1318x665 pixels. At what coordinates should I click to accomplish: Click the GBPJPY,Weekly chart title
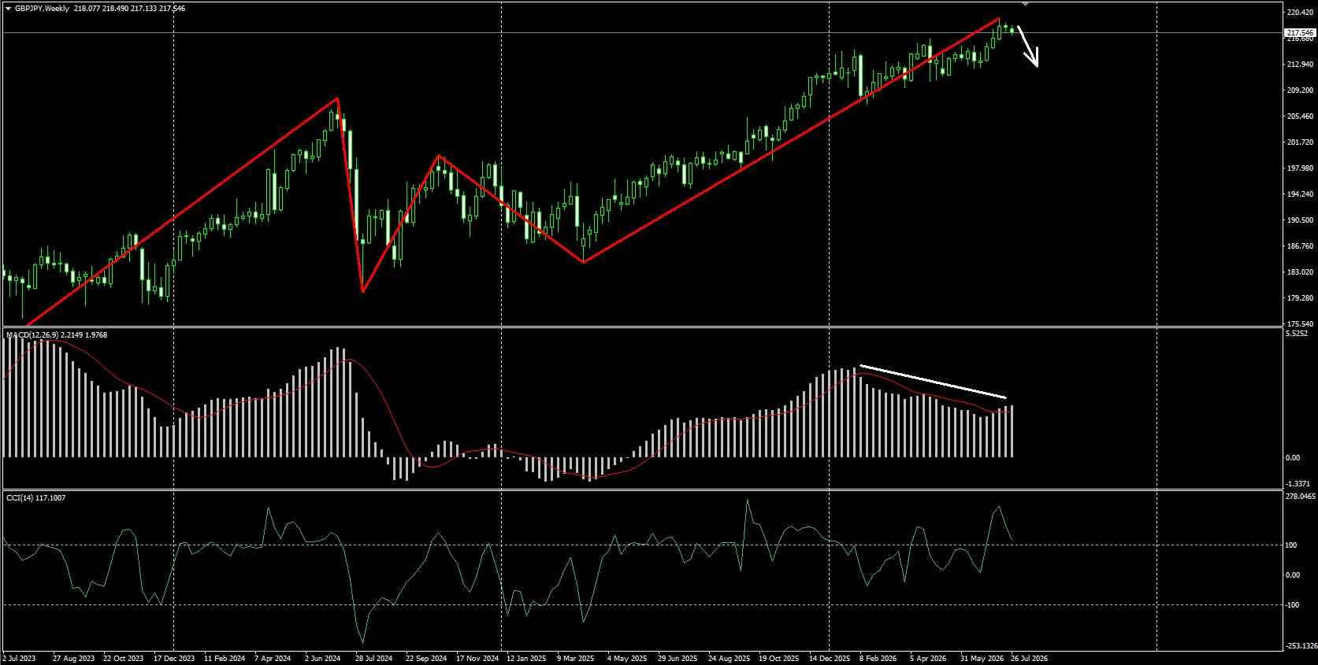pyautogui.click(x=42, y=9)
